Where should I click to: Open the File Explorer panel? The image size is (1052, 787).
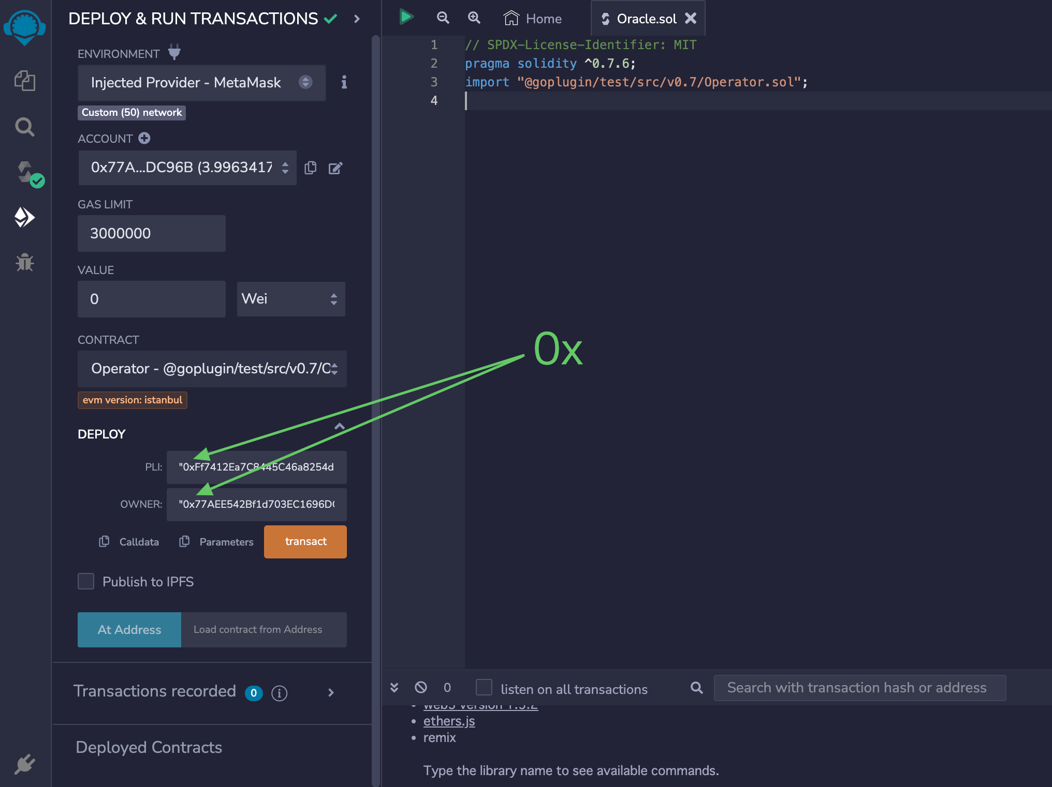tap(24, 81)
